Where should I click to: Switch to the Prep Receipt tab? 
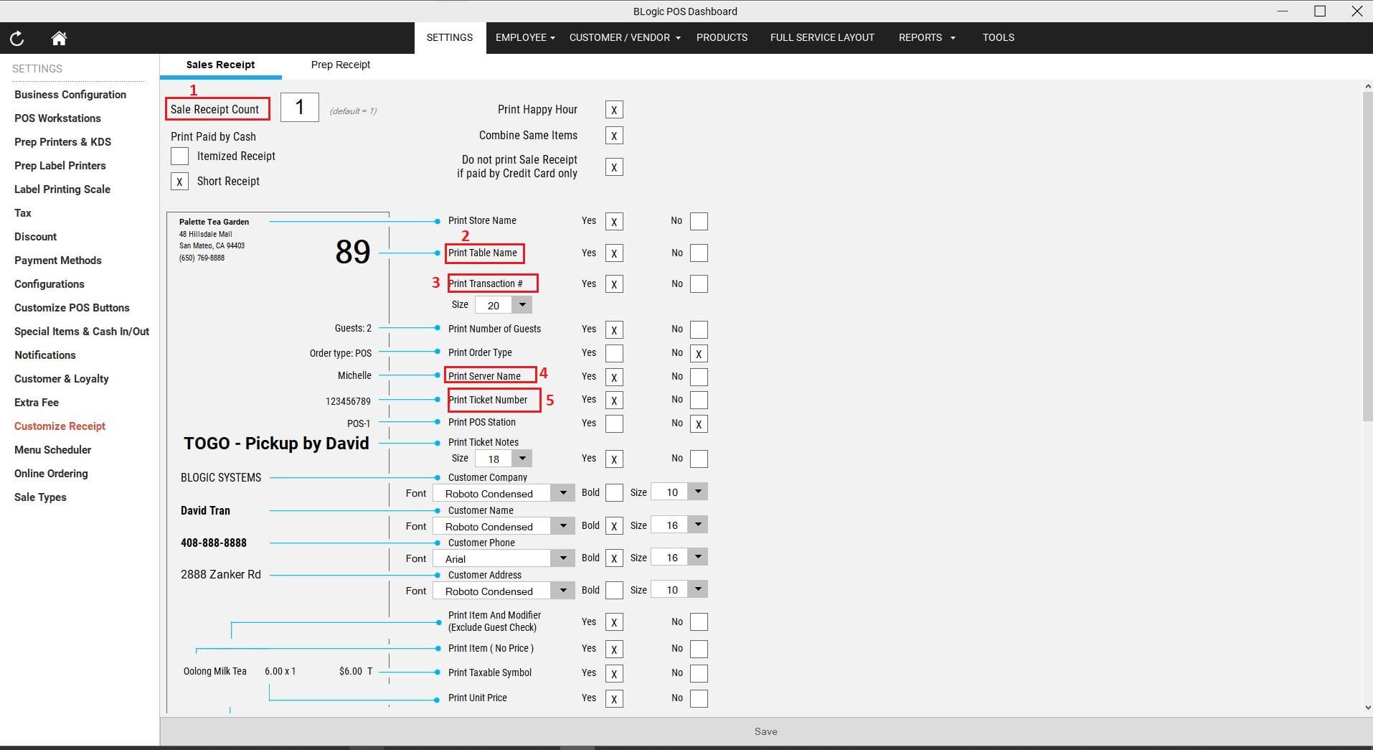pyautogui.click(x=340, y=65)
